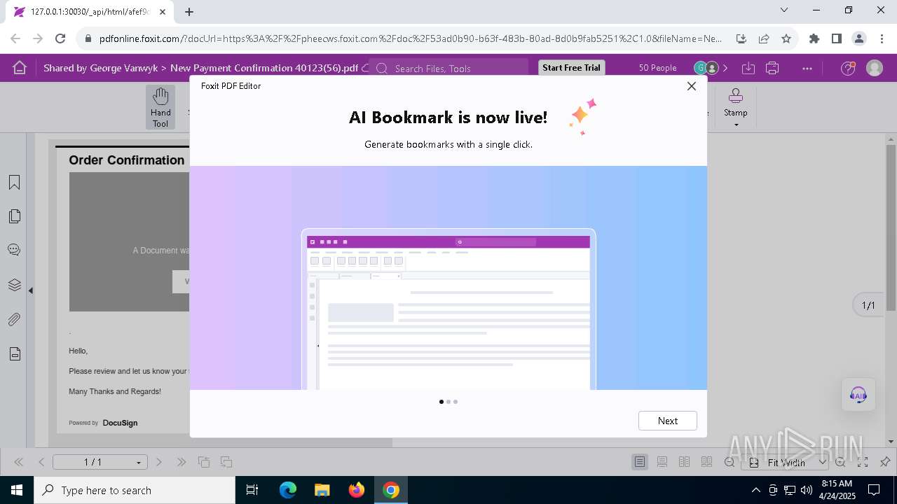Click the 50 People label
The image size is (897, 504).
coord(657,68)
